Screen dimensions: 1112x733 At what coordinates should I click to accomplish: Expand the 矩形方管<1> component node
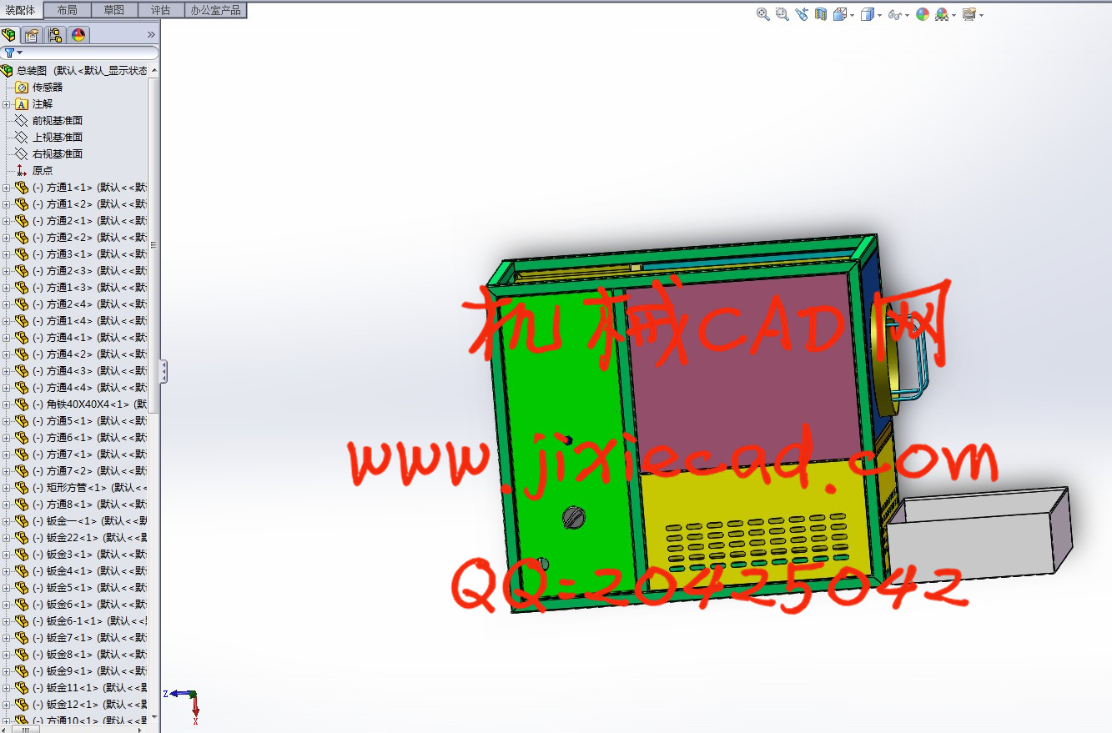click(x=7, y=488)
